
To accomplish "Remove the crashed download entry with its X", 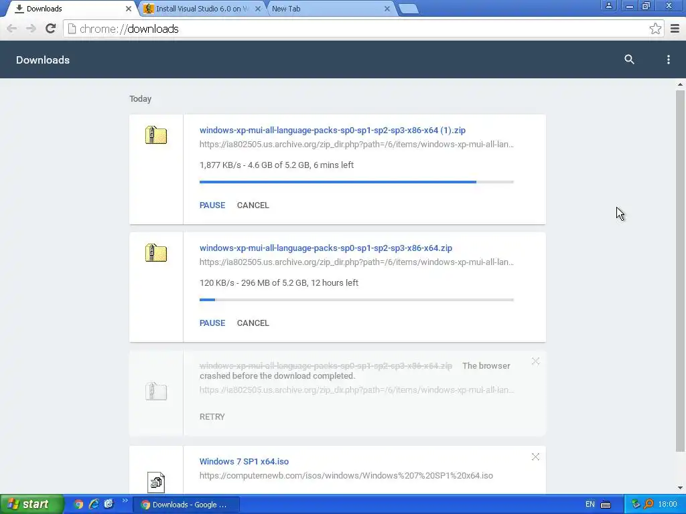I will point(535,361).
